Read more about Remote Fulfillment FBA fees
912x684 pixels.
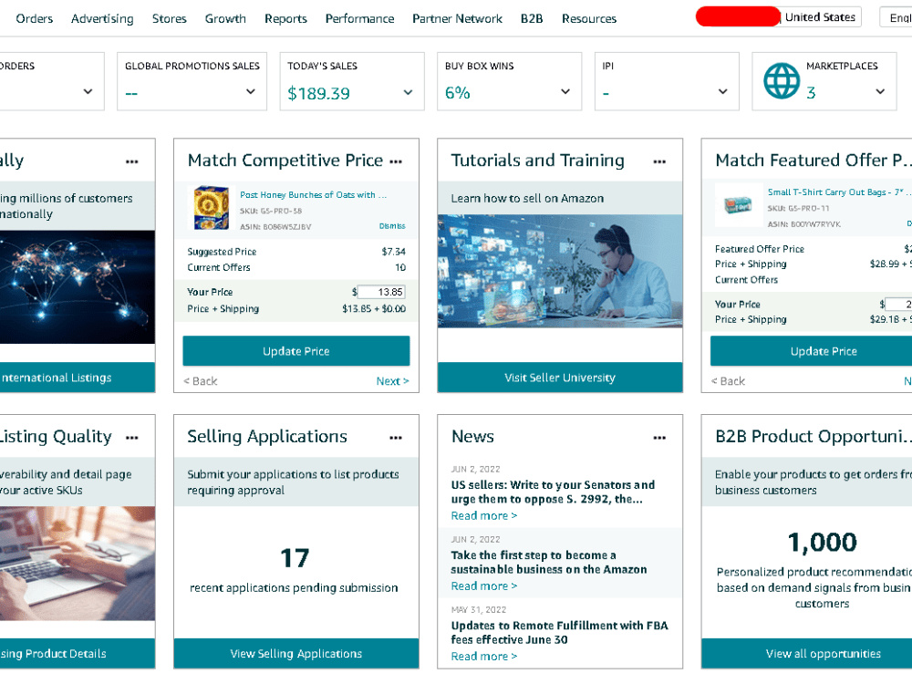pos(484,657)
